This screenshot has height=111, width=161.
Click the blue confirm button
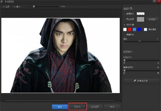click(x=60, y=107)
